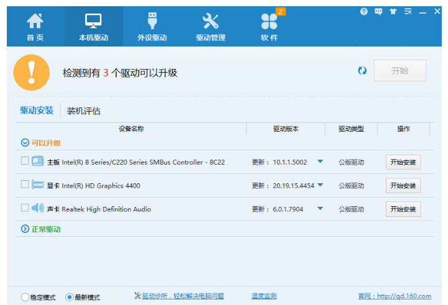448x305 pixels.
Task: Click the skin shirt icon
Action: click(393, 12)
